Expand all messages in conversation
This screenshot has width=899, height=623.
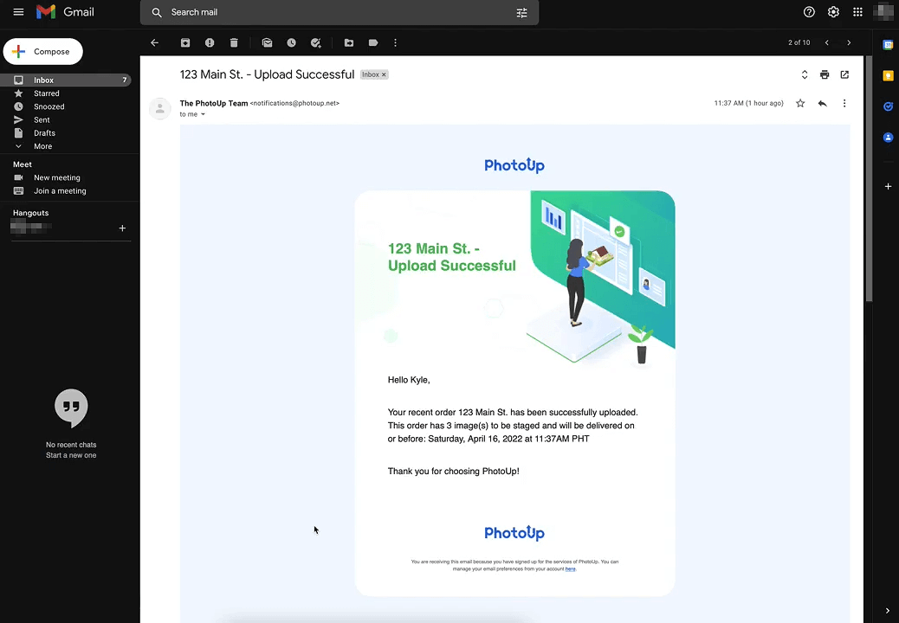coord(805,74)
